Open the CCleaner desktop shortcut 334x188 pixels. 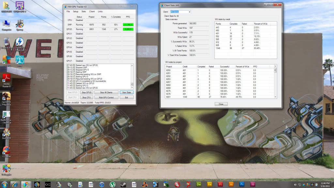coord(6,151)
